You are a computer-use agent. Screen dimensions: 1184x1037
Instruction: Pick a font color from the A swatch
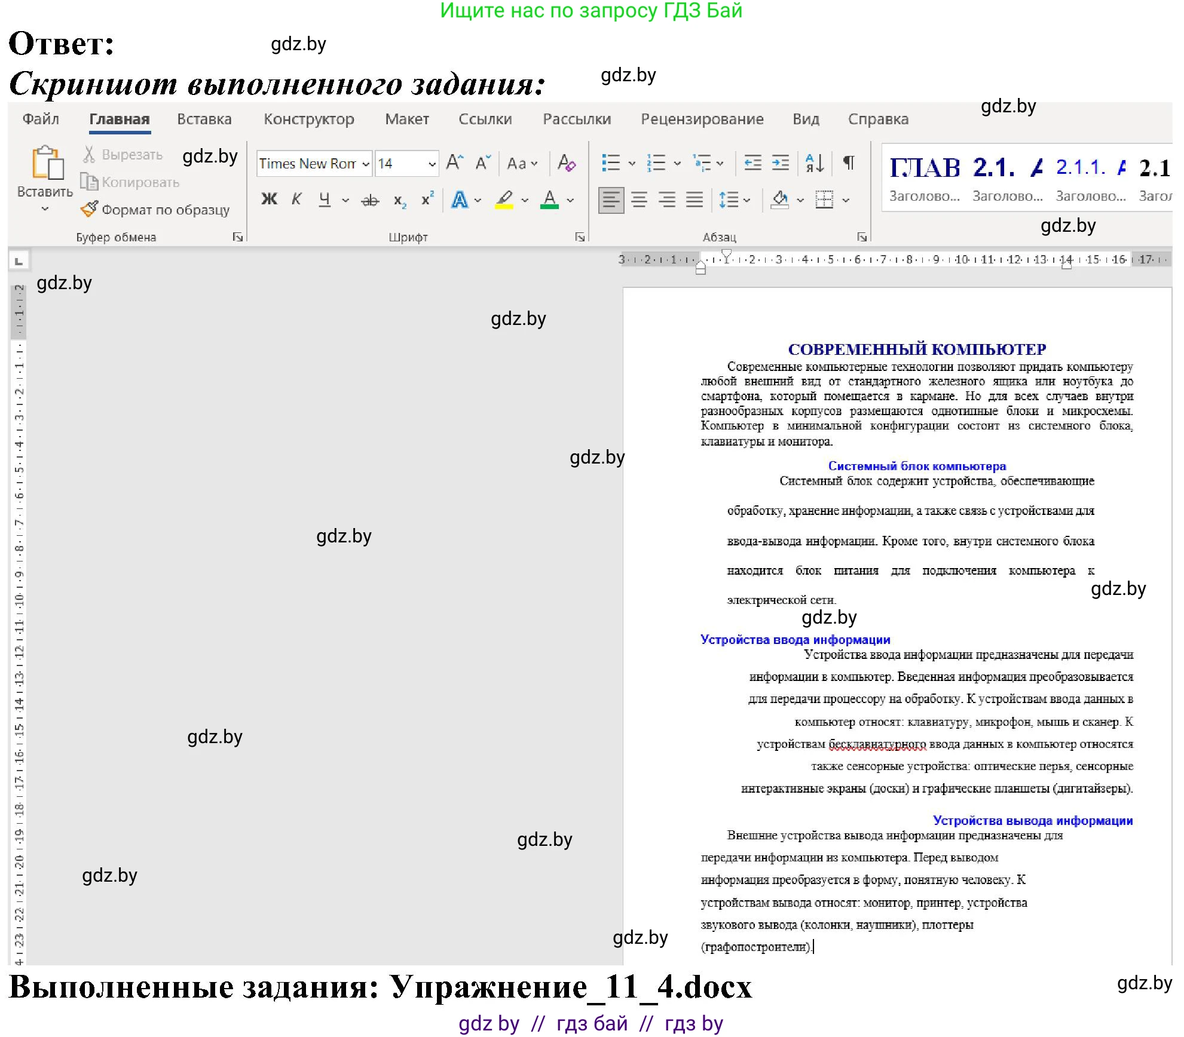tap(550, 199)
